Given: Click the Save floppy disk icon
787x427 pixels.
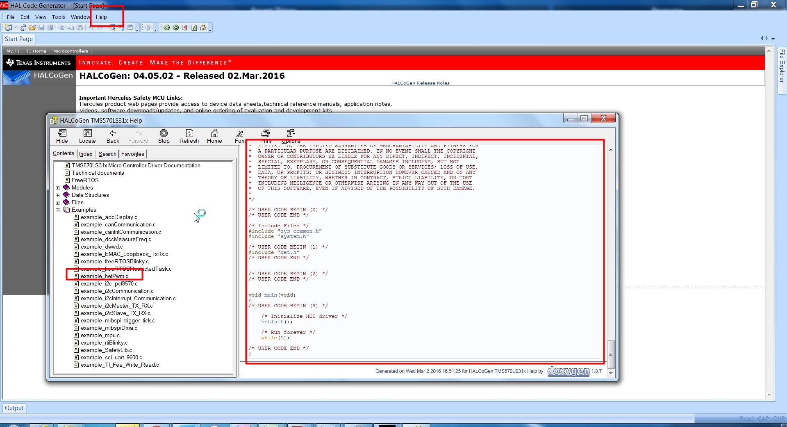Looking at the screenshot, I should point(41,27).
